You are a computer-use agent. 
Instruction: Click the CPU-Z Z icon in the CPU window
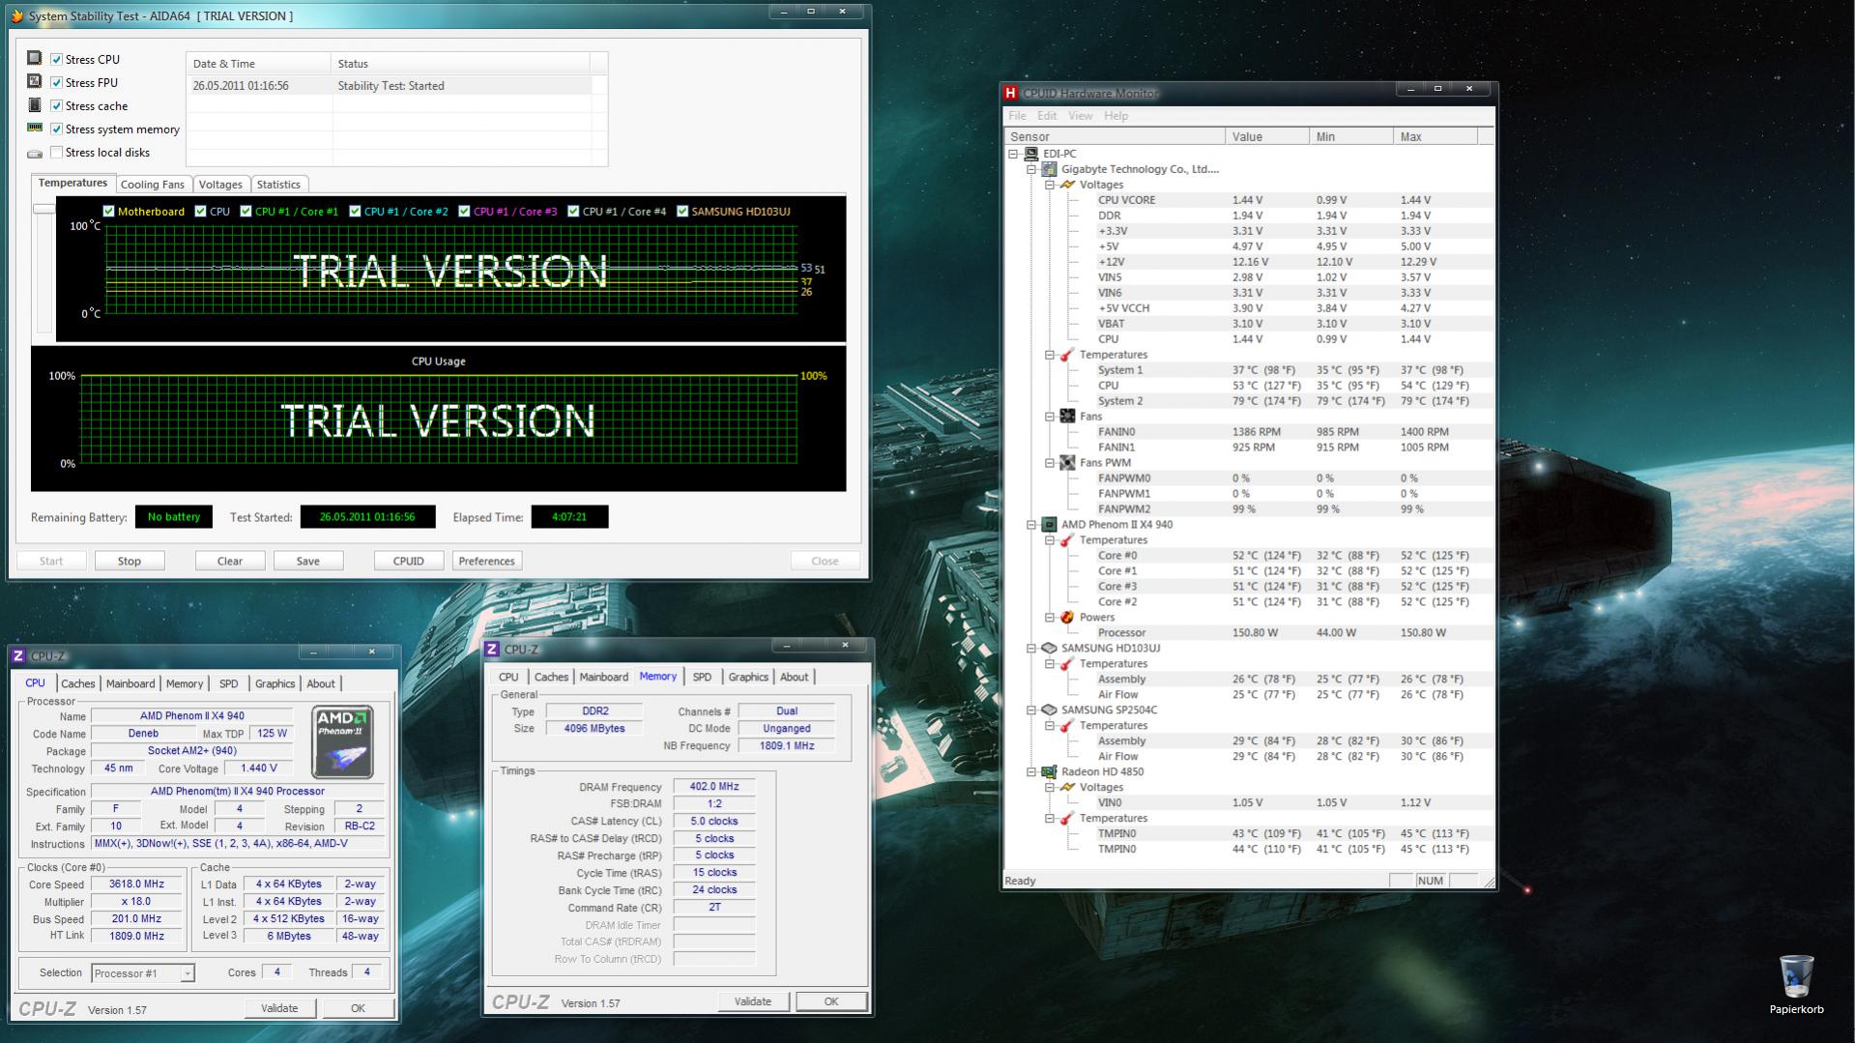tap(18, 656)
